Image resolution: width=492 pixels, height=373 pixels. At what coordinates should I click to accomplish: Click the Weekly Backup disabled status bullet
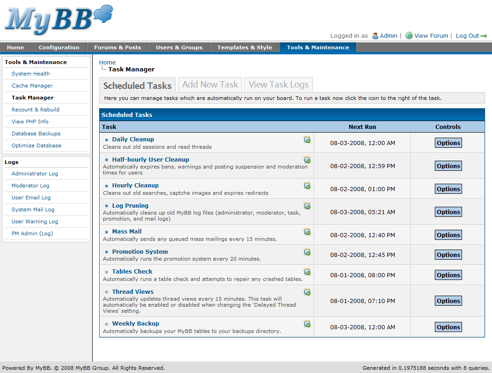(x=107, y=324)
